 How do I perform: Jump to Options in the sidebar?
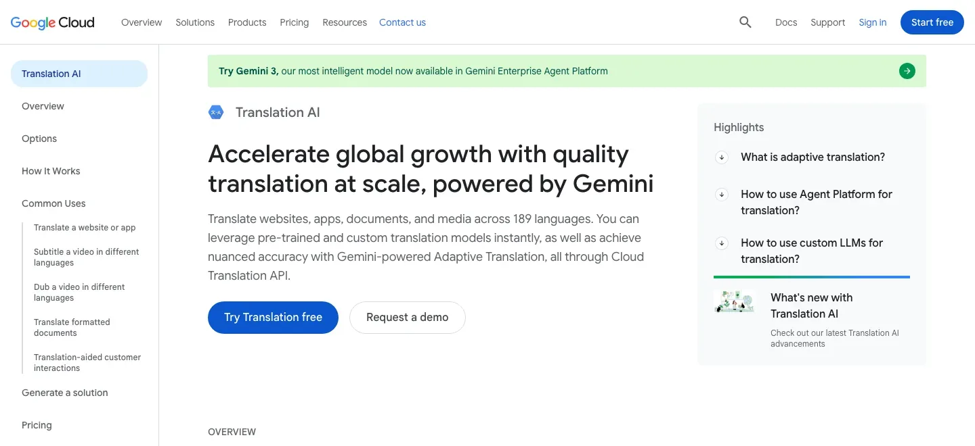pos(39,139)
